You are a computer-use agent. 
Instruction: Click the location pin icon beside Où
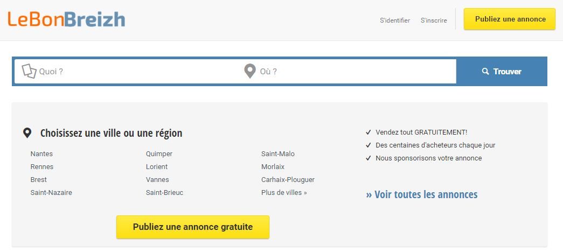250,71
